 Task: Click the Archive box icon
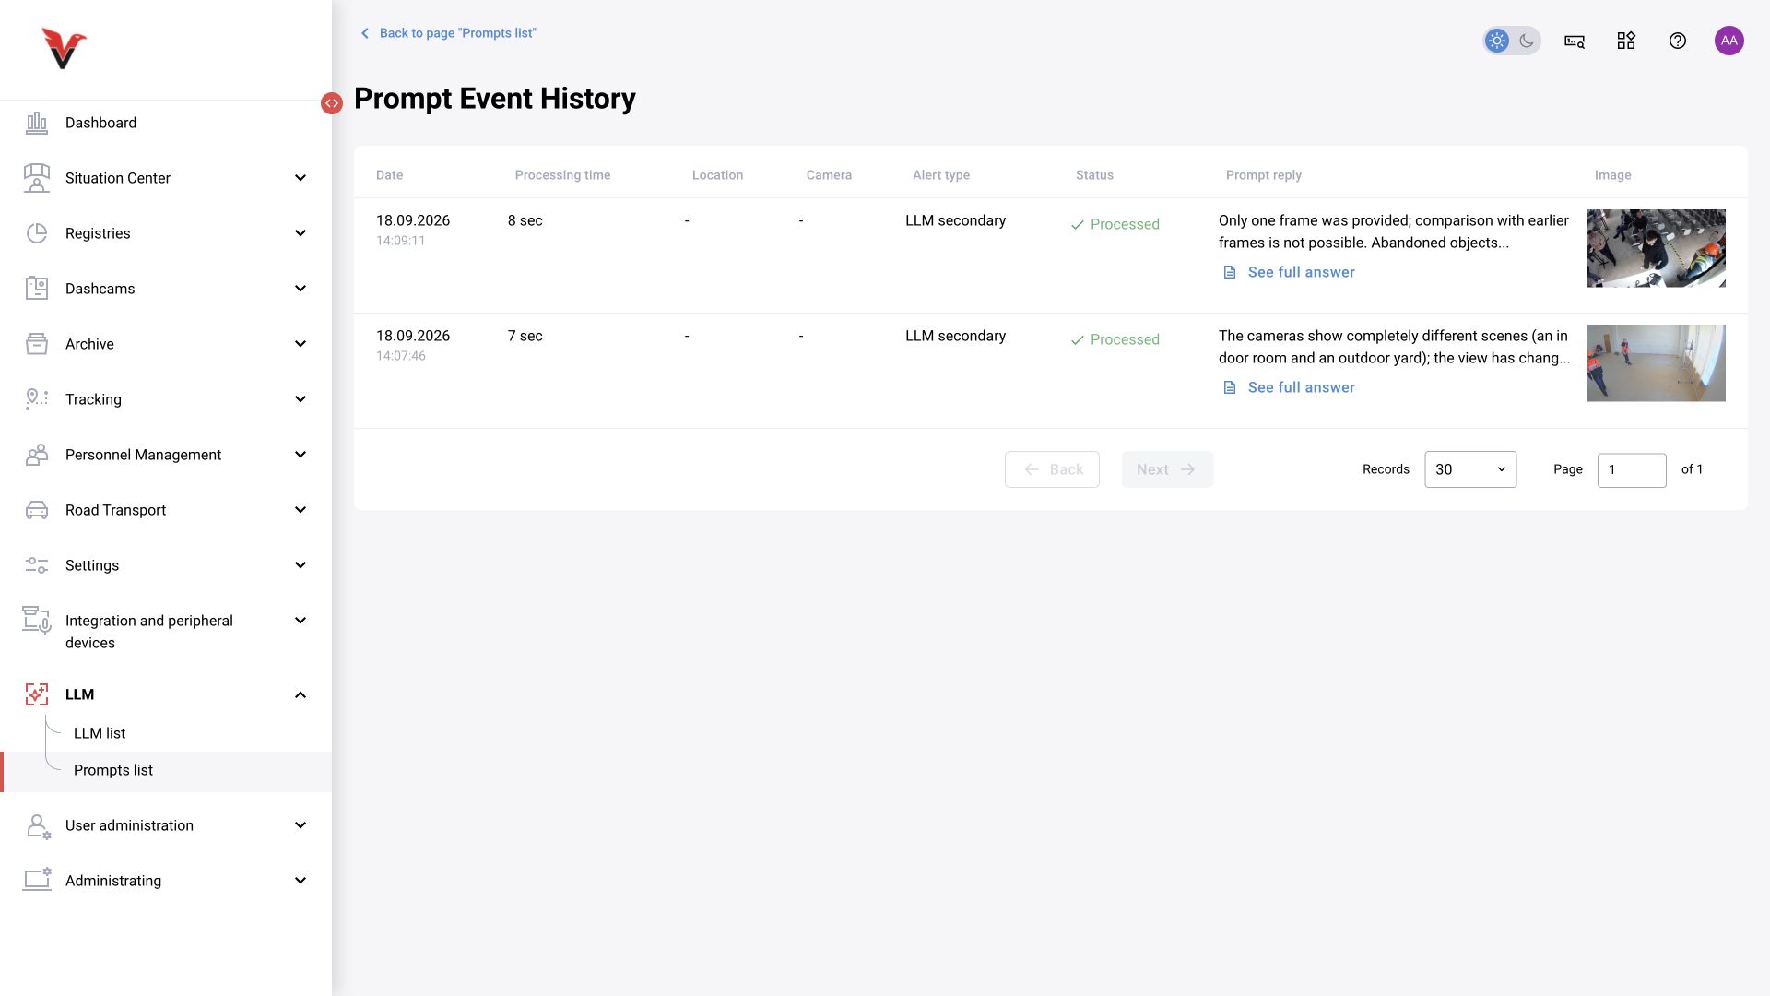click(x=37, y=344)
